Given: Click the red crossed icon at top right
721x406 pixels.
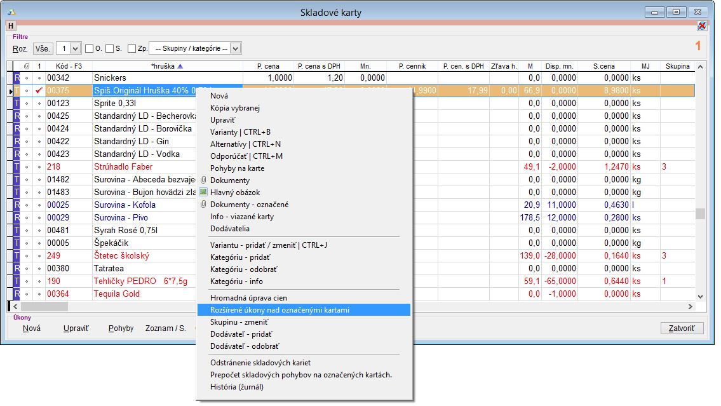Looking at the screenshot, I should click(x=701, y=25).
